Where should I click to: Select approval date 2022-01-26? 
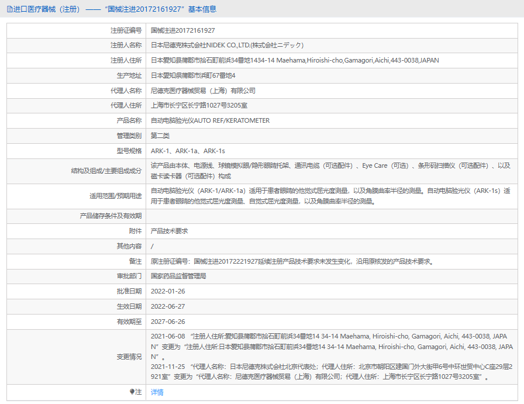click(x=168, y=291)
